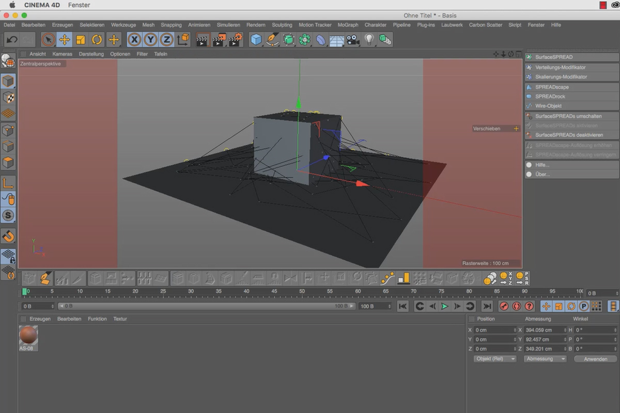620x413 pixels.
Task: Open the render settings gear clapperboard
Action: click(x=236, y=39)
